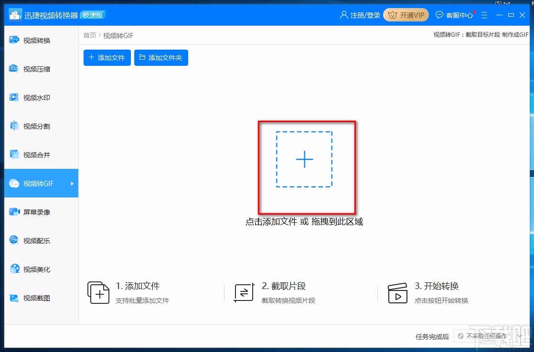Click the 添加文件 button

[107, 57]
